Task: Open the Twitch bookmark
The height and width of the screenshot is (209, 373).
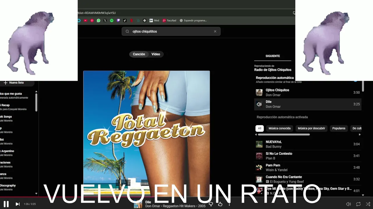Action: coord(118,21)
